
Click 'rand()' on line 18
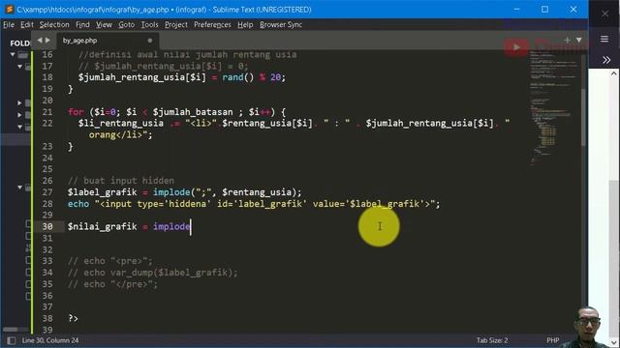pos(237,77)
